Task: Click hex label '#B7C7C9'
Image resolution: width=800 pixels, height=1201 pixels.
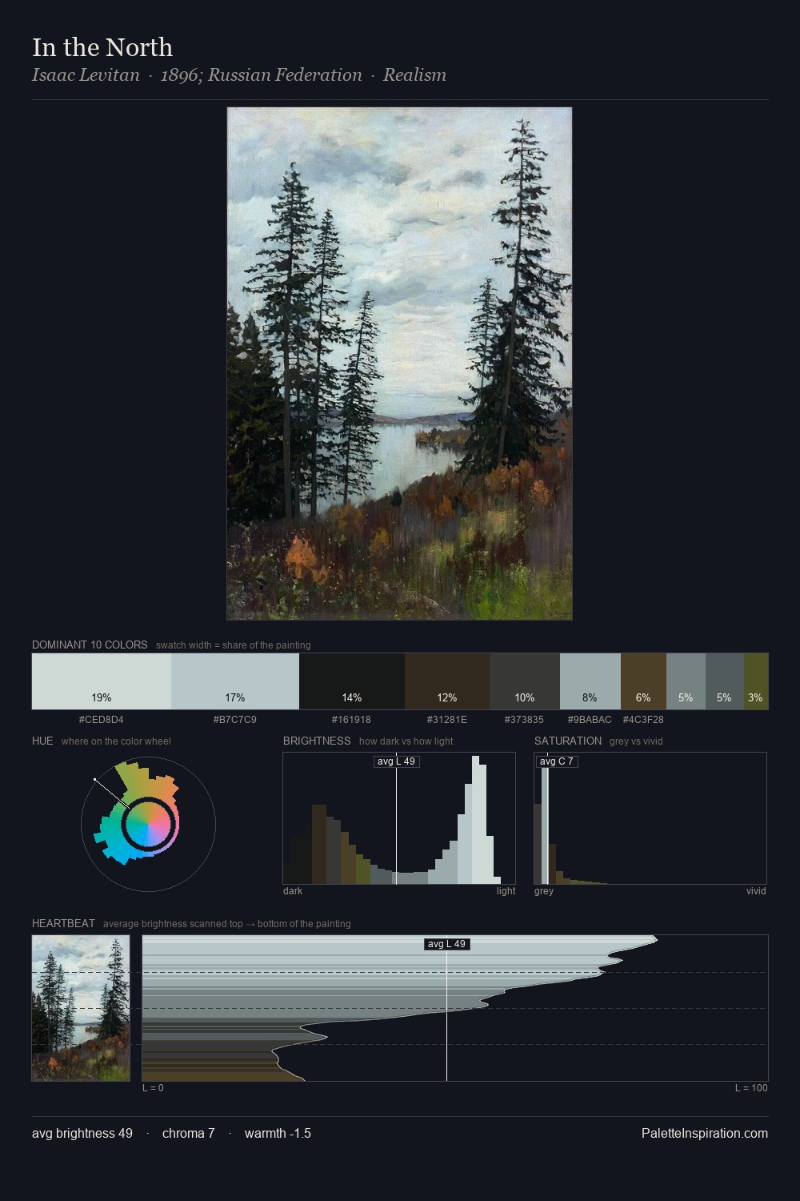Action: 235,720
